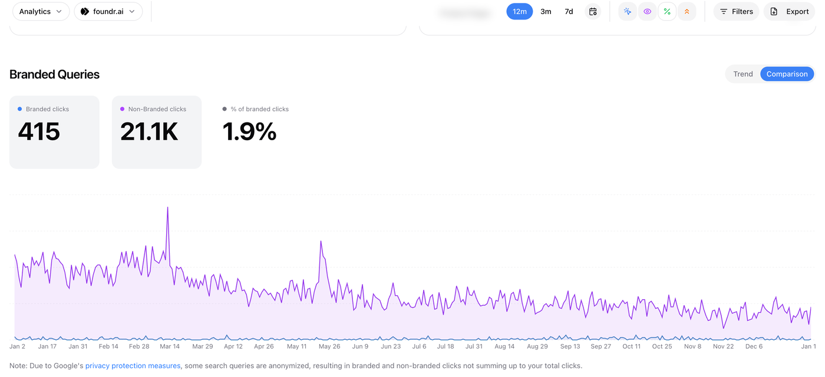
Task: Toggle the orange average position arrows icon
Action: click(687, 12)
